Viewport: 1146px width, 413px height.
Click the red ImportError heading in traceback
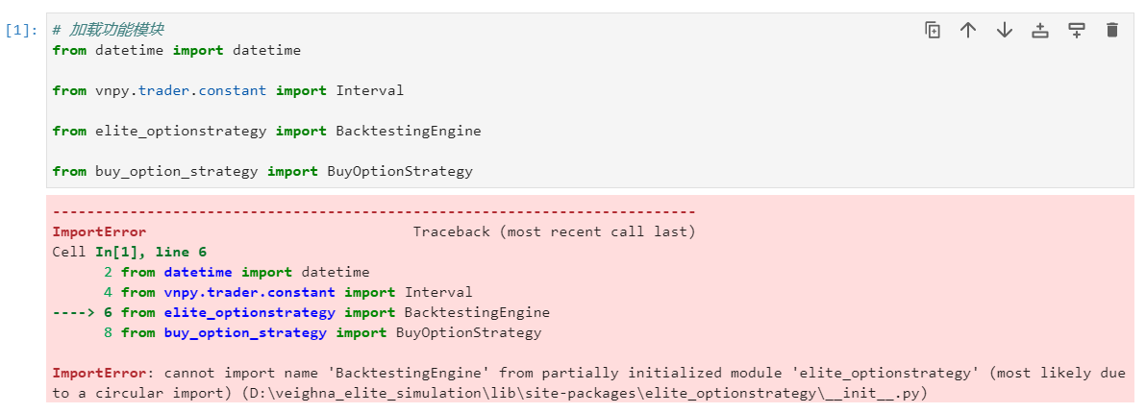pos(99,231)
